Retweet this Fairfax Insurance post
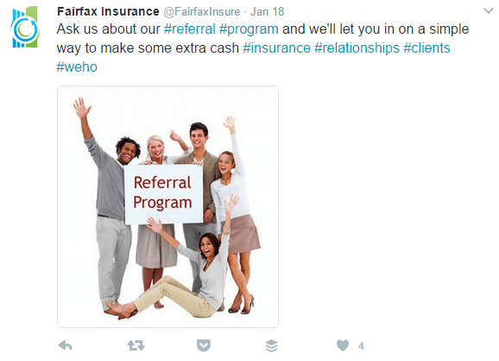 [136, 345]
